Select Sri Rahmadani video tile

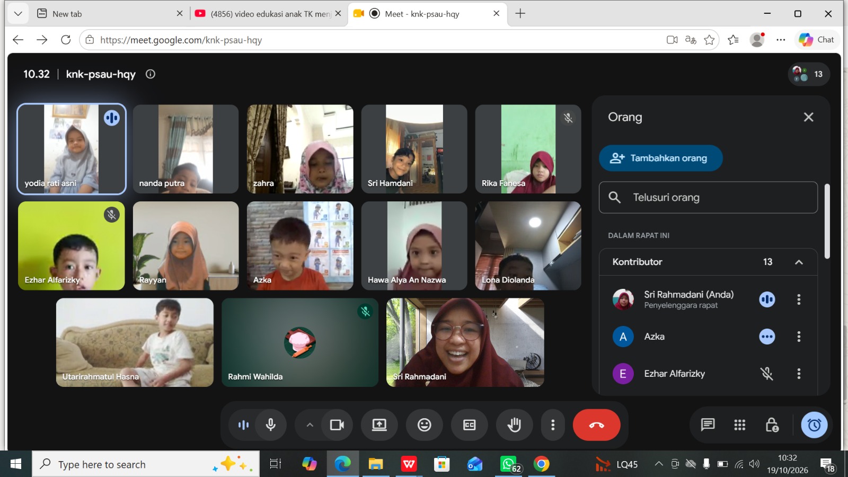[465, 342]
